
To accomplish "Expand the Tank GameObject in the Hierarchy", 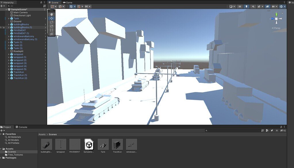I will [x=9, y=18].
